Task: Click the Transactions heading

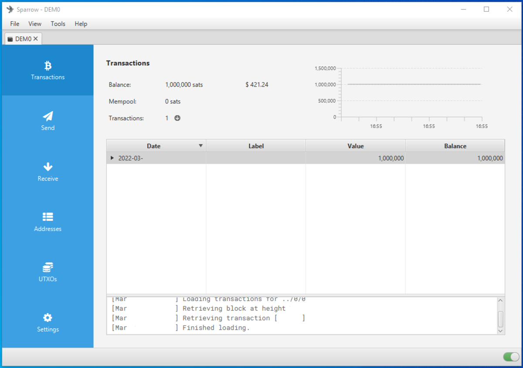Action: tap(128, 63)
